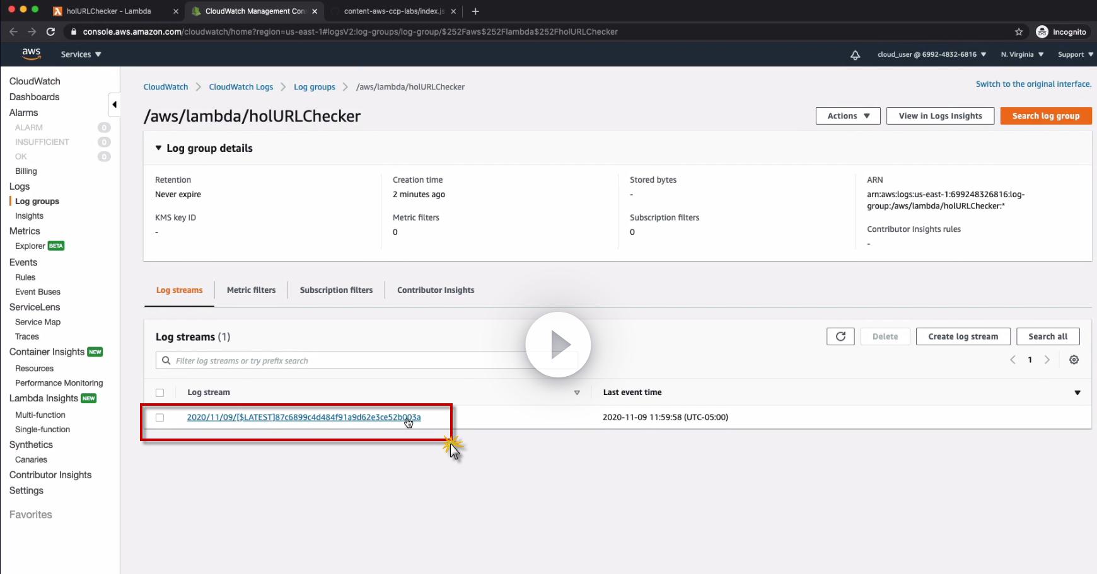Reload the browser page
The width and height of the screenshot is (1097, 574).
[x=50, y=32]
